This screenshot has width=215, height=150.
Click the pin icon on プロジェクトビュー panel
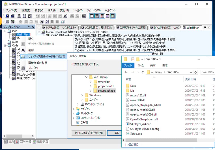(29, 27)
